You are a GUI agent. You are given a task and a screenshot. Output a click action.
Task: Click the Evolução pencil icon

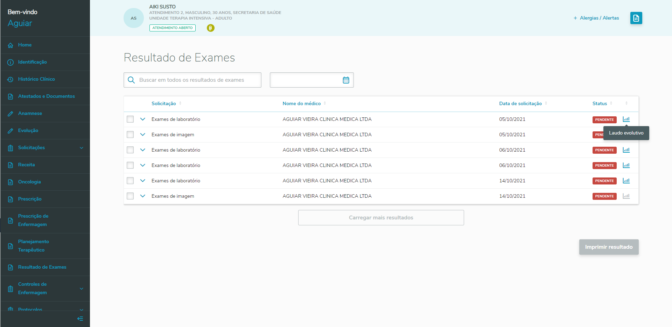tap(10, 131)
